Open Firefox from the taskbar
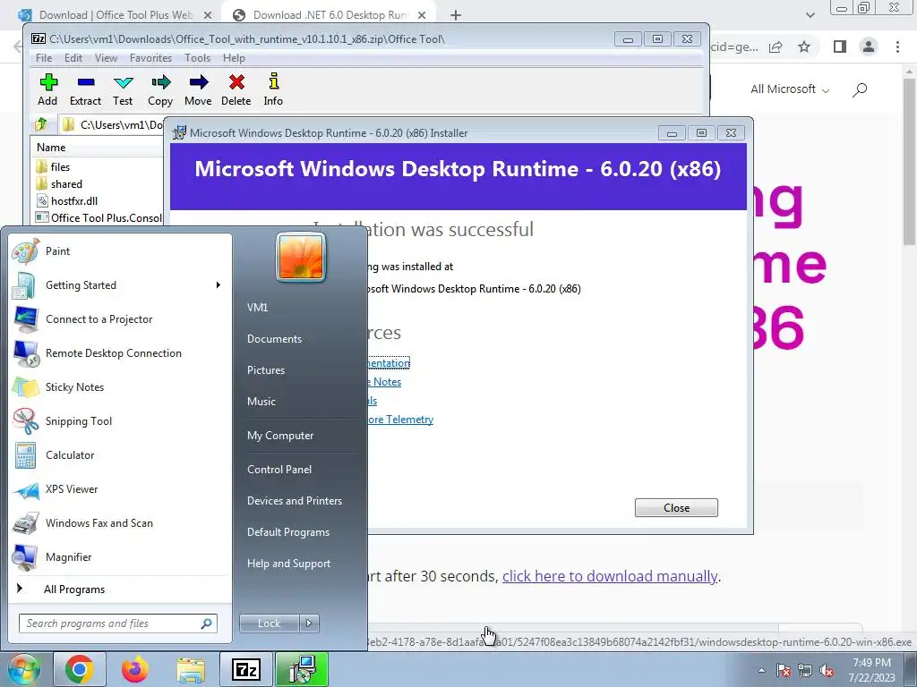The image size is (917, 687). coord(134,669)
